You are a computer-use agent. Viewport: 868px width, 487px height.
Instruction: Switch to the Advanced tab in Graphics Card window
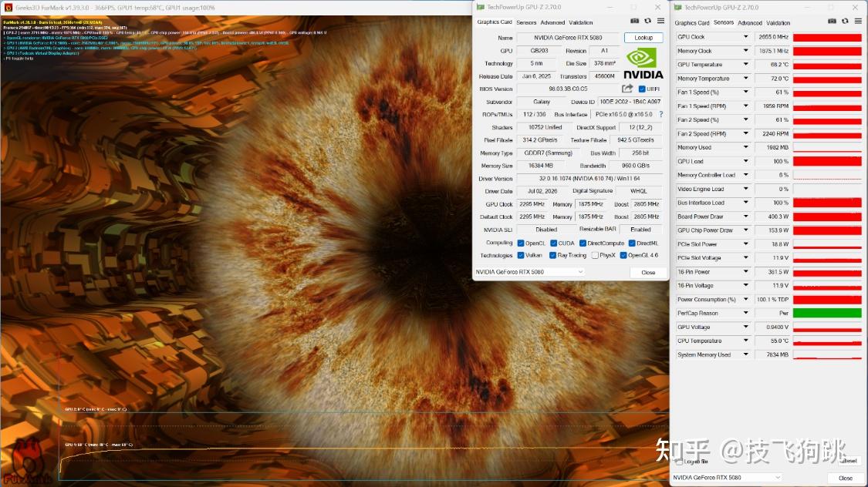[552, 22]
